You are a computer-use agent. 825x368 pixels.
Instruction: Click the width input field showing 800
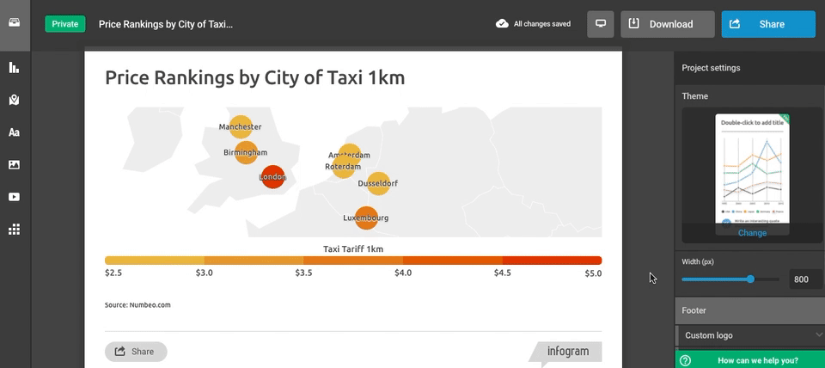(x=802, y=279)
